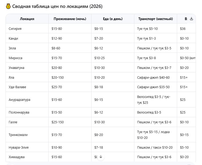The width and height of the screenshot is (202, 165).
Task: Click the 'Анурадхапура' location cell
Action: click(x=20, y=100)
